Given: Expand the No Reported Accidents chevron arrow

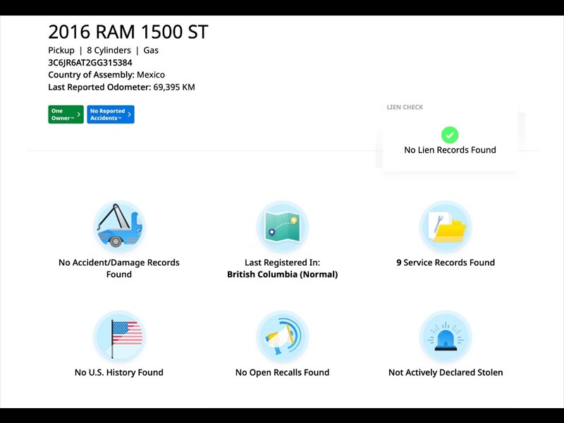Looking at the screenshot, I should 129,114.
